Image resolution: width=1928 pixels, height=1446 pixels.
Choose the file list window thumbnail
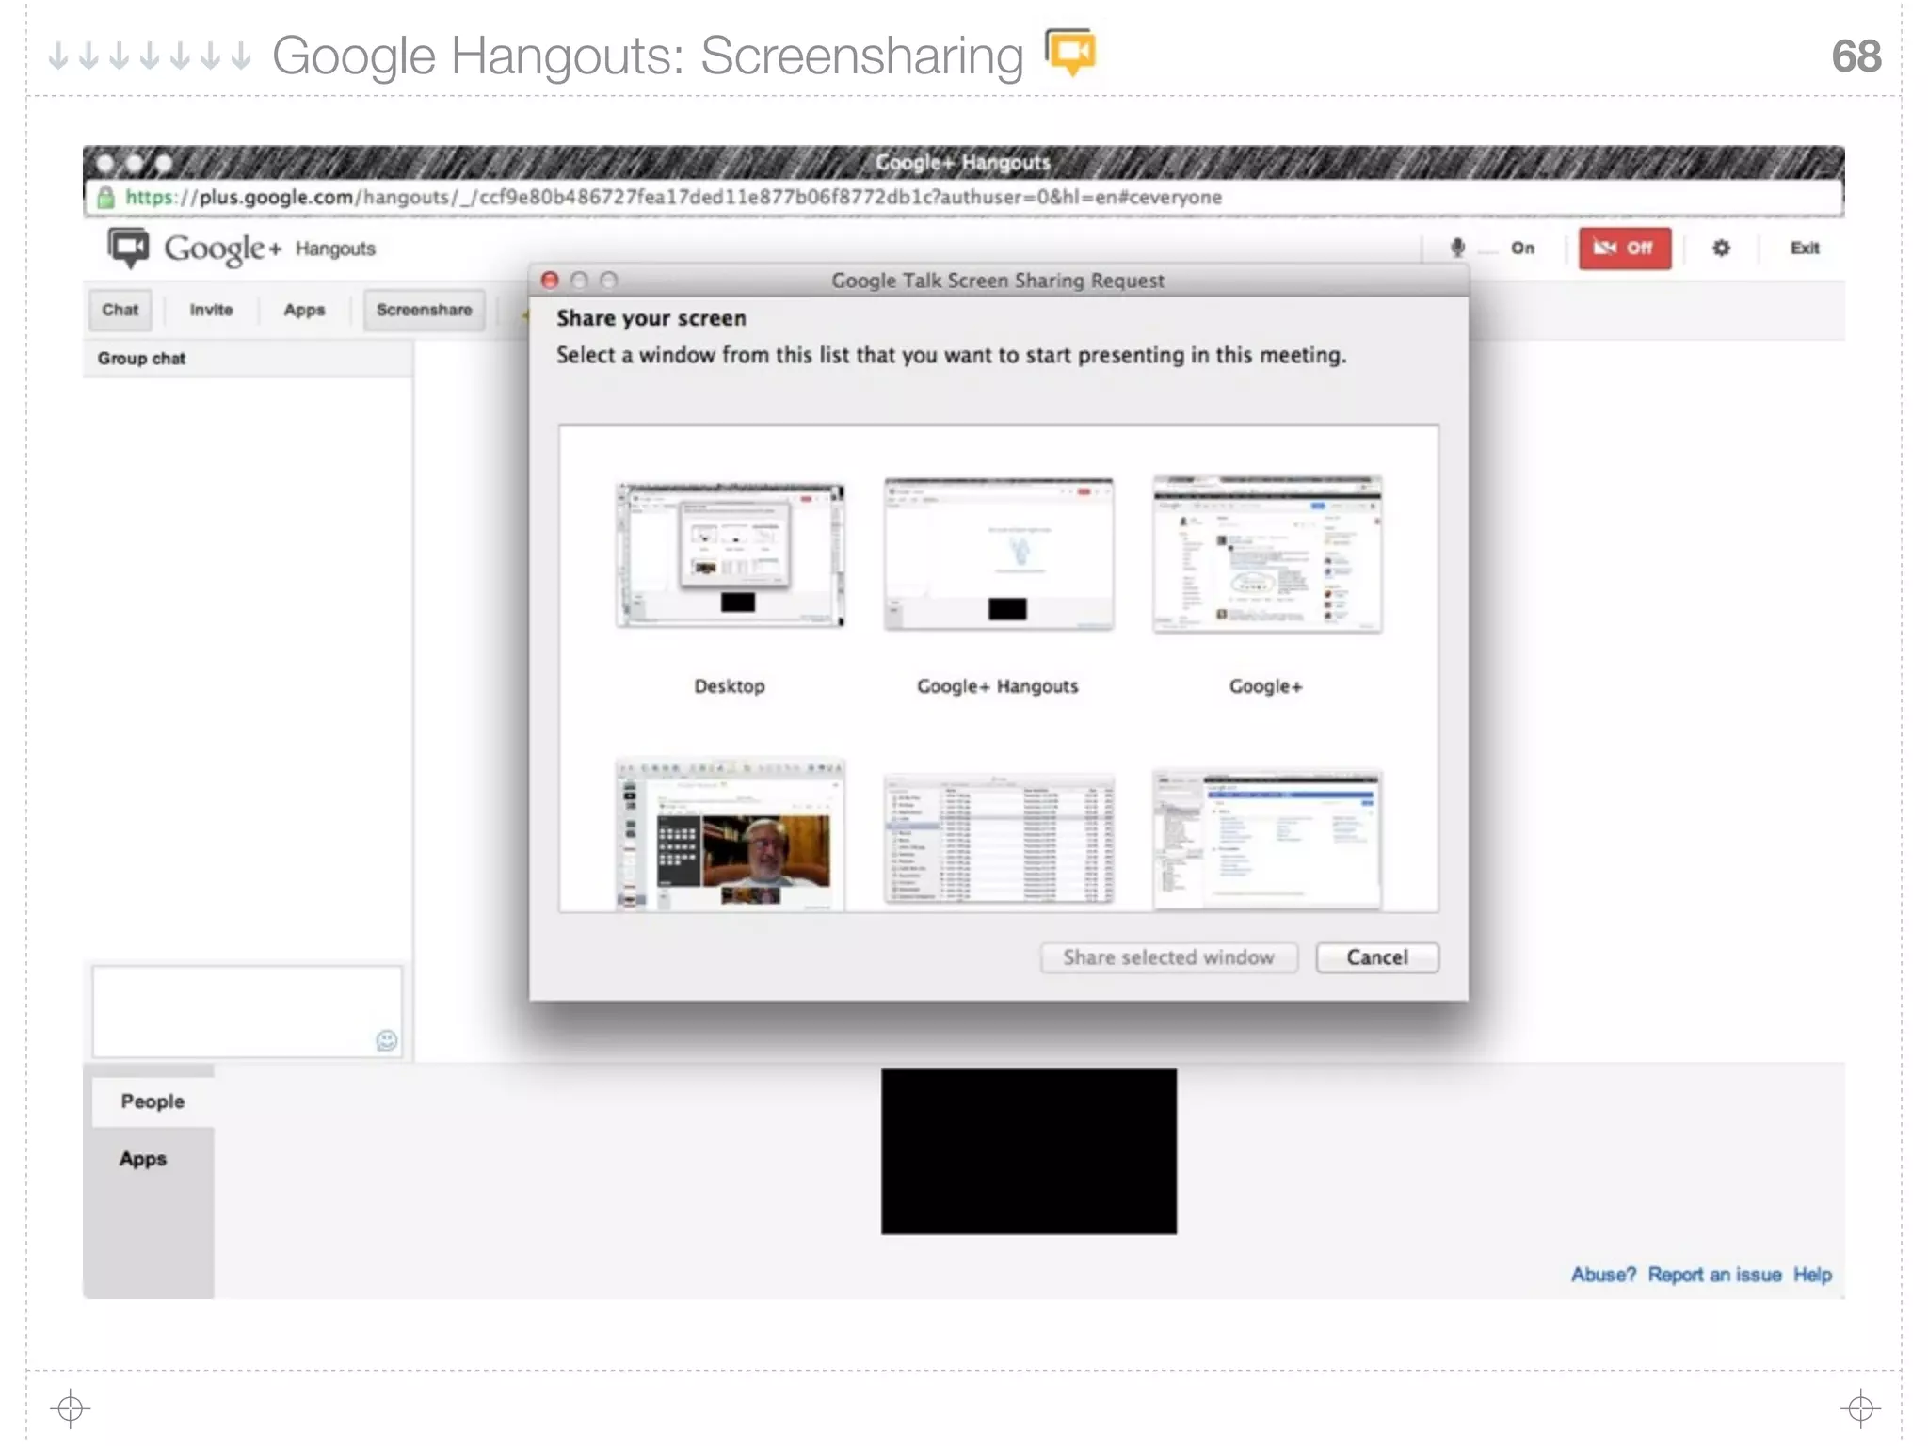click(999, 840)
